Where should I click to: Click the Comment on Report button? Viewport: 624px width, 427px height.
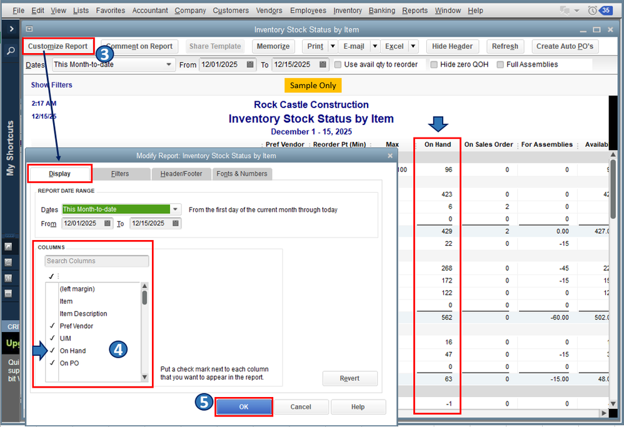pyautogui.click(x=139, y=46)
